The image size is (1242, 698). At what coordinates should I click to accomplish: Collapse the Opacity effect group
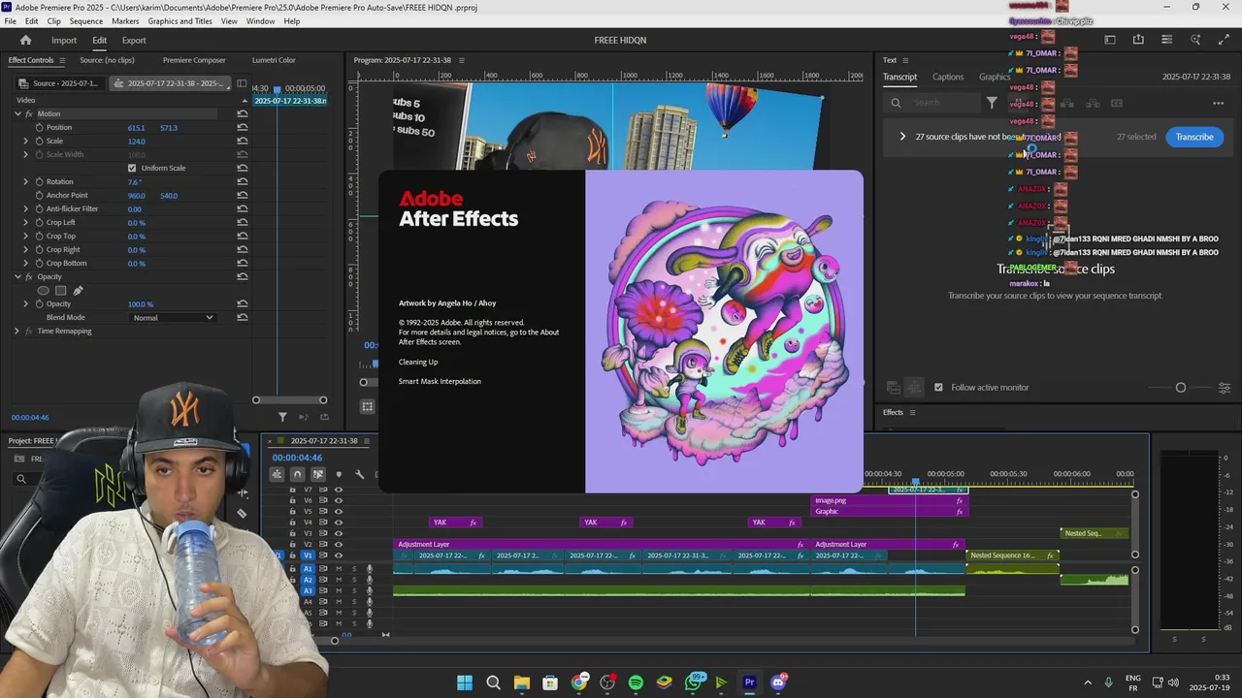(16, 276)
